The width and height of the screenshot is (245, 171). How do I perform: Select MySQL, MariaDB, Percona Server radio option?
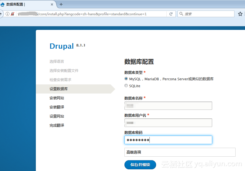126,79
